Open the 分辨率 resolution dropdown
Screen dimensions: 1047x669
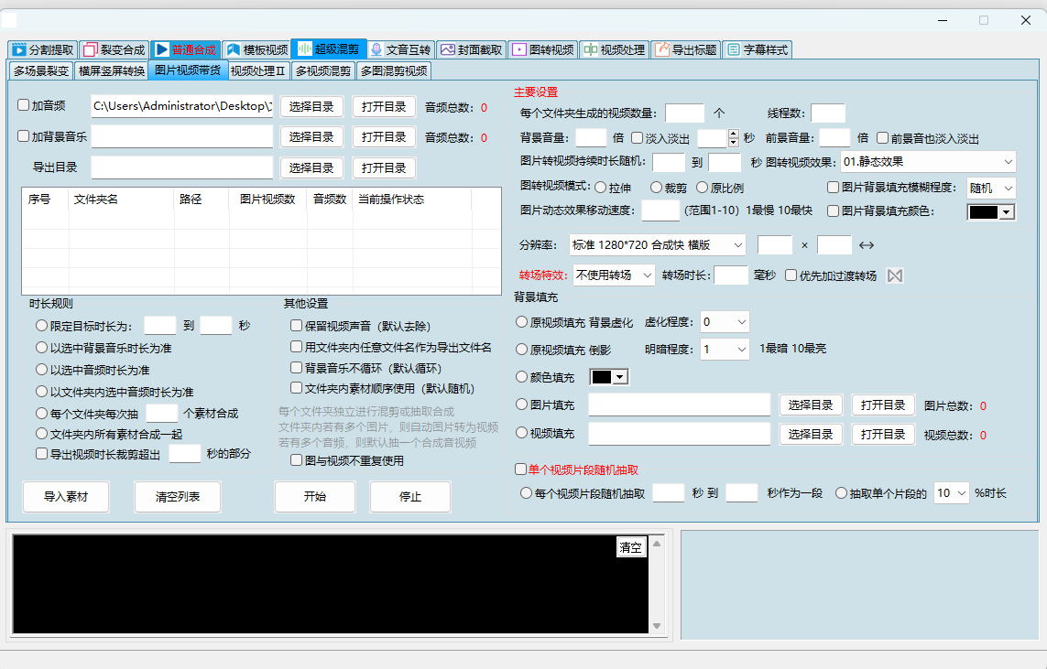[x=657, y=245]
